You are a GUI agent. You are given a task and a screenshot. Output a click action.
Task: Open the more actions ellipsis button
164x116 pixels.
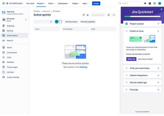point(114,15)
